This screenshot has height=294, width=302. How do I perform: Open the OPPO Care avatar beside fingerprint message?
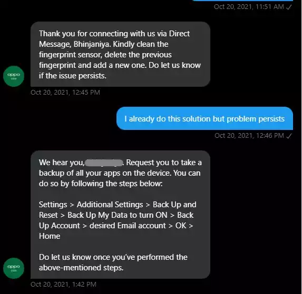coord(14,76)
